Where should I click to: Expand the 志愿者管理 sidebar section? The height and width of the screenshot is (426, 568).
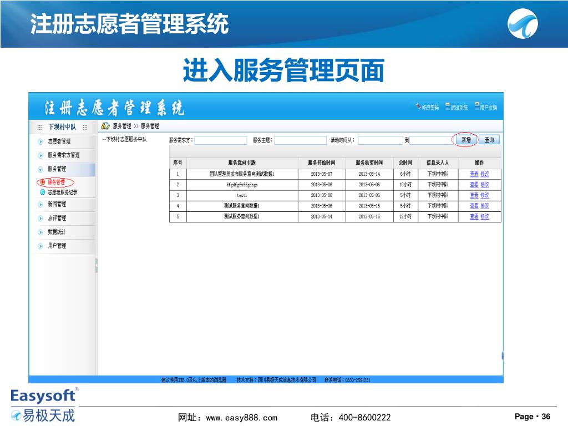pos(40,141)
